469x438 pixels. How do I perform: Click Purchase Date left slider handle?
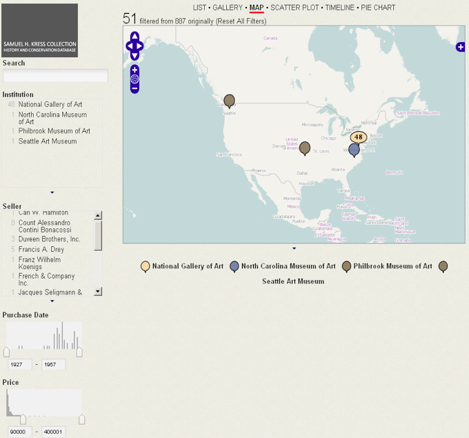tap(6, 352)
